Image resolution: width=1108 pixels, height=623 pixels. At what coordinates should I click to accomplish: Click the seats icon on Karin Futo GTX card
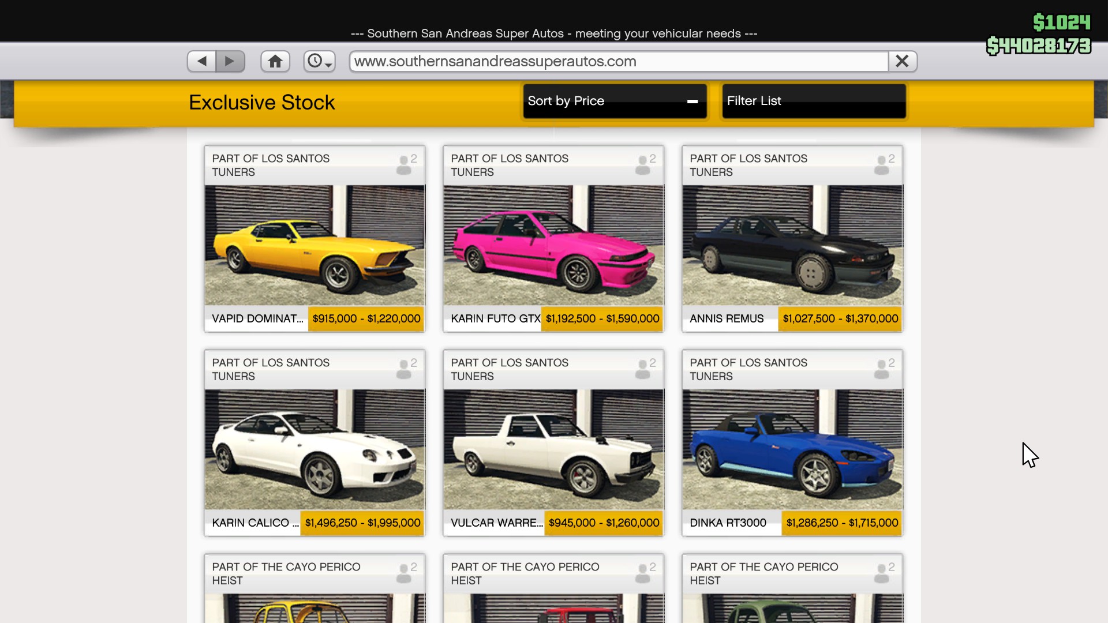point(644,165)
